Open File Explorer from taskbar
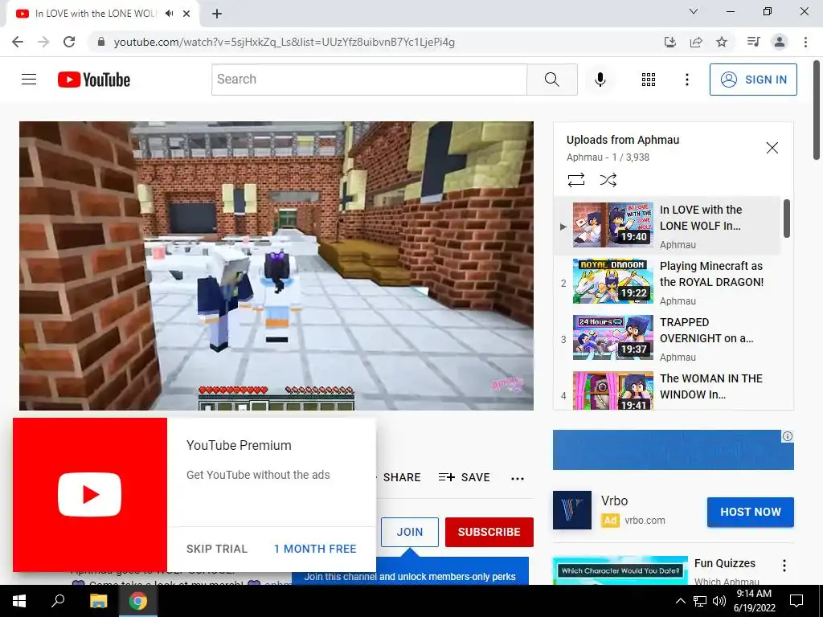The image size is (823, 617). tap(98, 601)
